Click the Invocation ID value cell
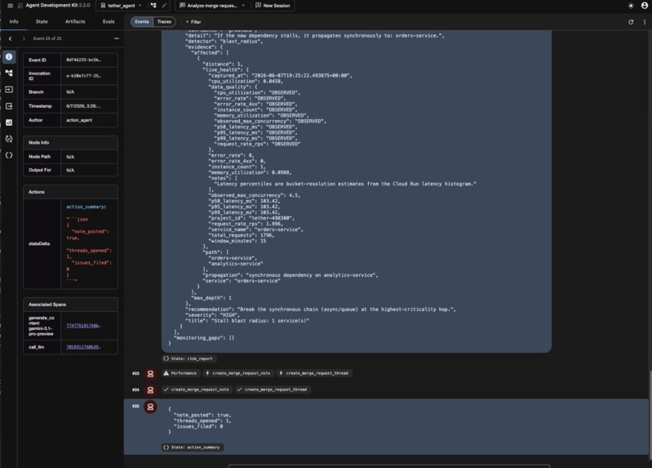652x468 pixels. coord(89,76)
